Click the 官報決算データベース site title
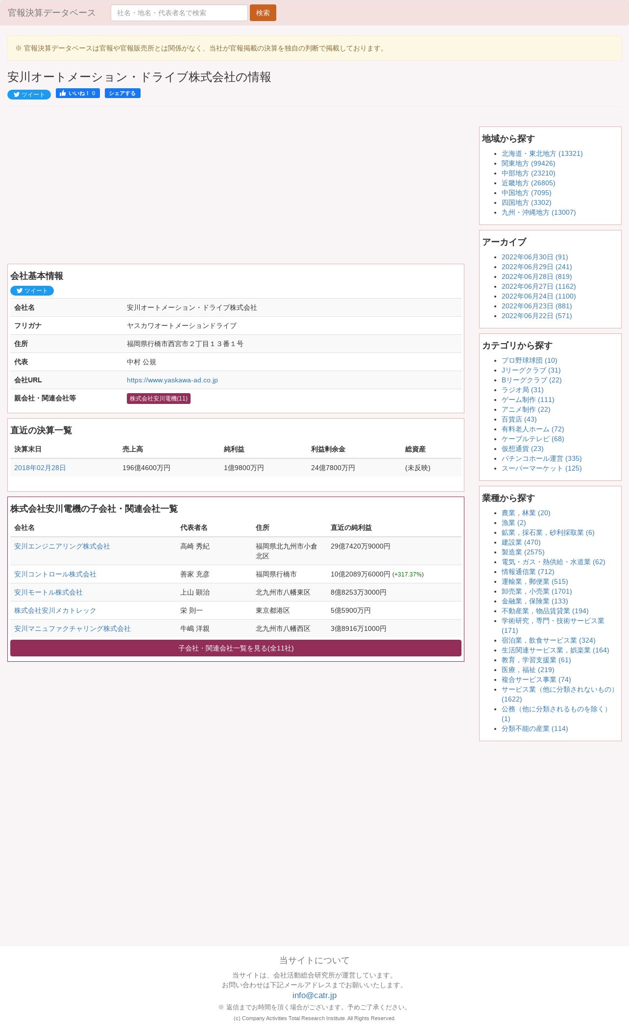629x1027 pixels. tap(51, 13)
